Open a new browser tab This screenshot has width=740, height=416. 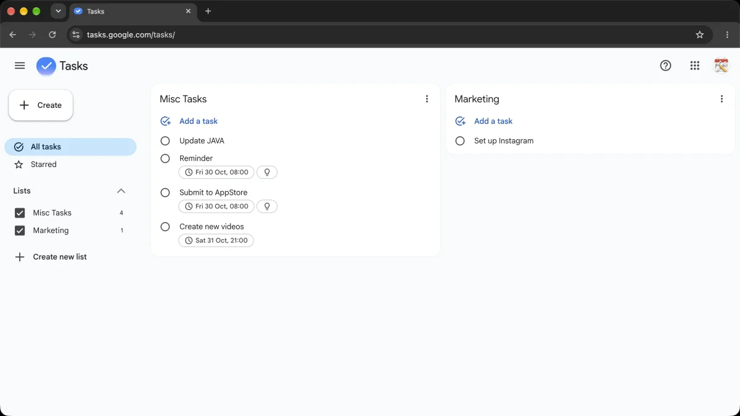(x=208, y=11)
